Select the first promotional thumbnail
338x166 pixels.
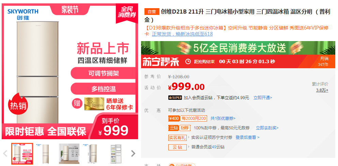[22, 154]
